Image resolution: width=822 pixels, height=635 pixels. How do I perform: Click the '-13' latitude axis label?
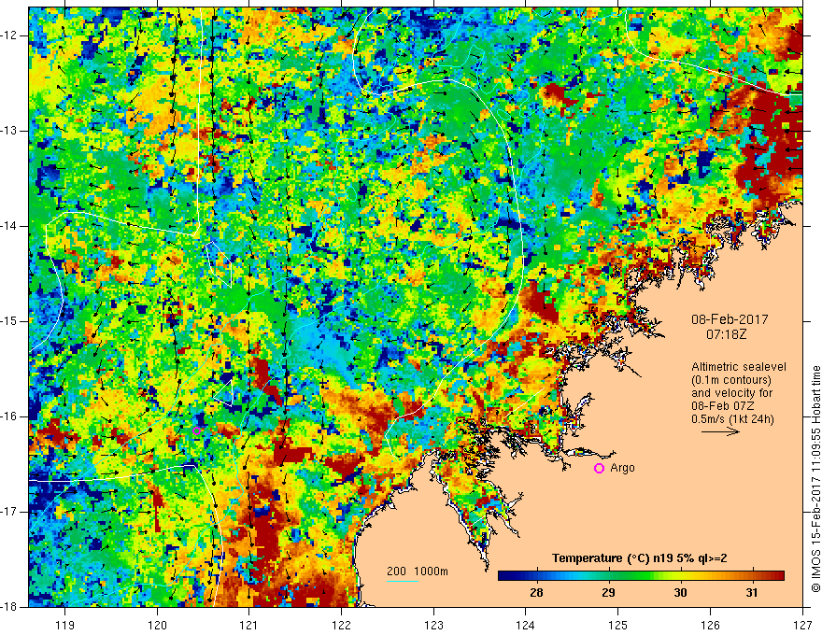(10, 131)
